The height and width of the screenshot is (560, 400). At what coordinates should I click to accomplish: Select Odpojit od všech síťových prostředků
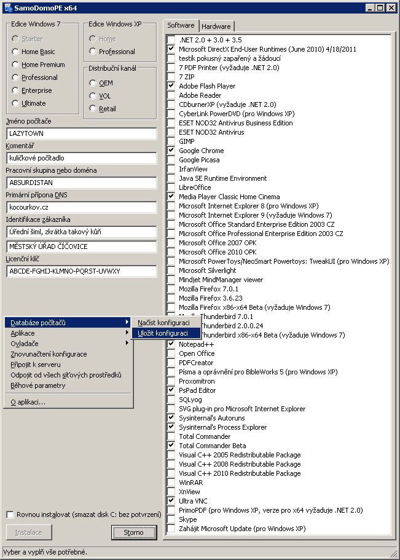click(x=68, y=375)
